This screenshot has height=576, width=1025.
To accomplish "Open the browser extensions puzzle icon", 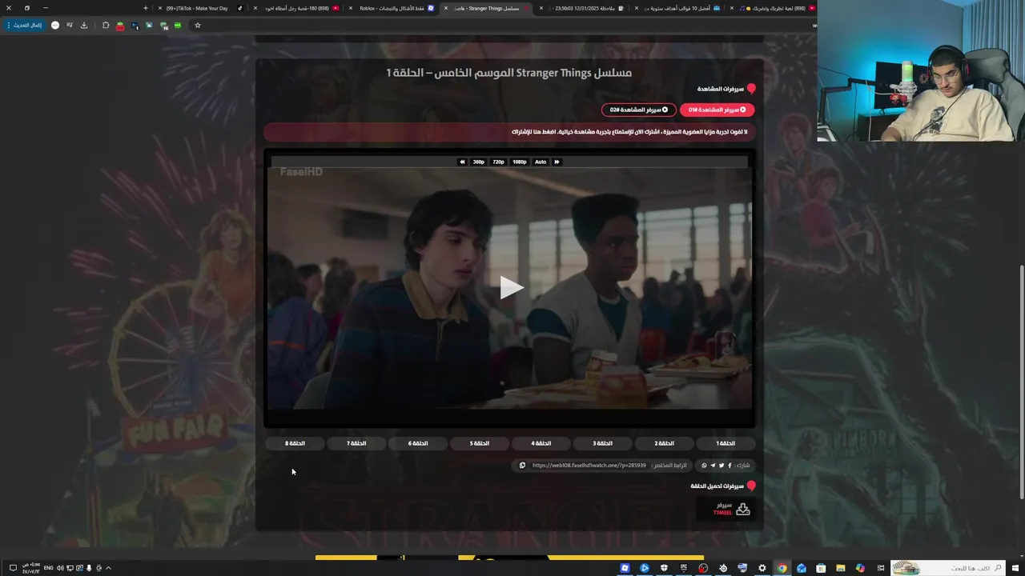I will point(106,25).
